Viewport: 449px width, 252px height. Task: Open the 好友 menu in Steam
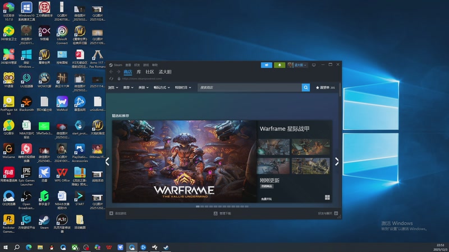[x=137, y=65]
